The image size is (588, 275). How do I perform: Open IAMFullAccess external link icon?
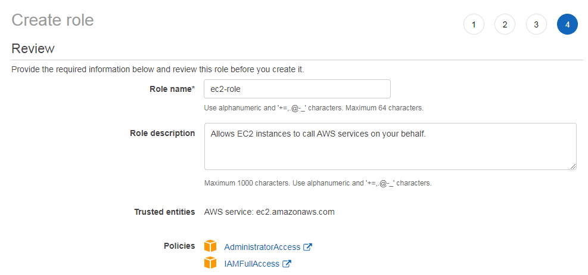coord(287,264)
